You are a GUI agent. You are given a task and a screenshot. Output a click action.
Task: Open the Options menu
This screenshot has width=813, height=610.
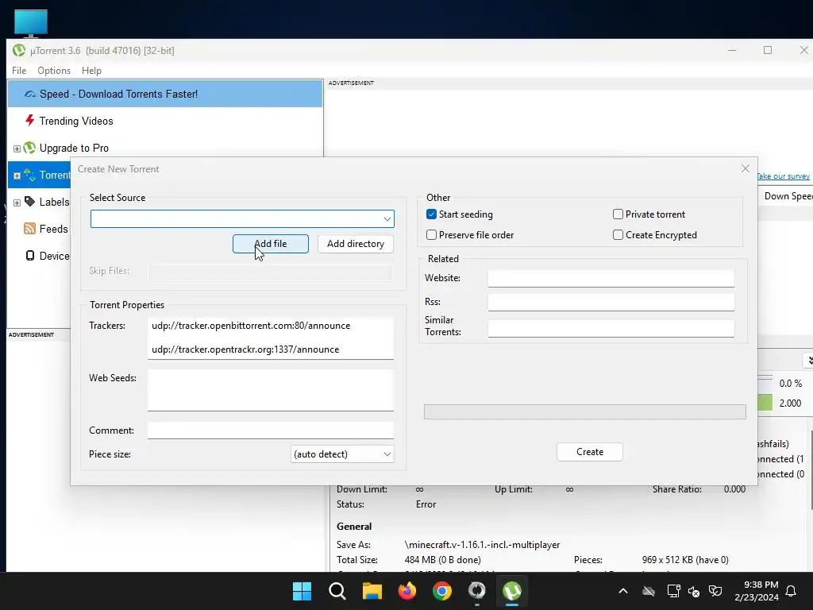pos(54,71)
